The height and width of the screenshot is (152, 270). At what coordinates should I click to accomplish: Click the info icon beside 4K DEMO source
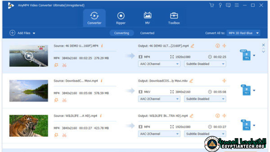102,46
